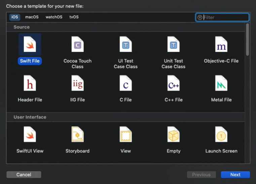The height and width of the screenshot is (184, 256).
Task: Click the "Storyboard" label
Action: click(x=78, y=151)
